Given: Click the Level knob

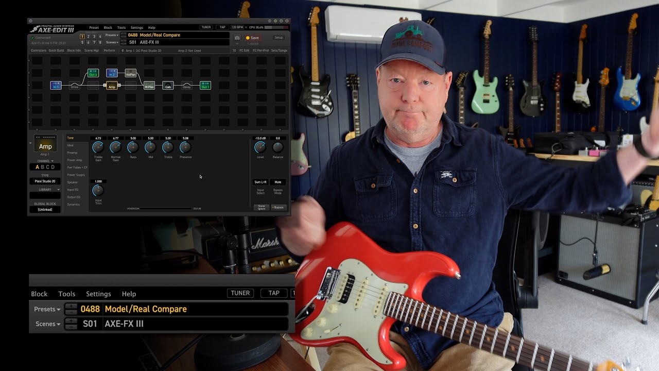Looking at the screenshot, I should click(x=260, y=147).
